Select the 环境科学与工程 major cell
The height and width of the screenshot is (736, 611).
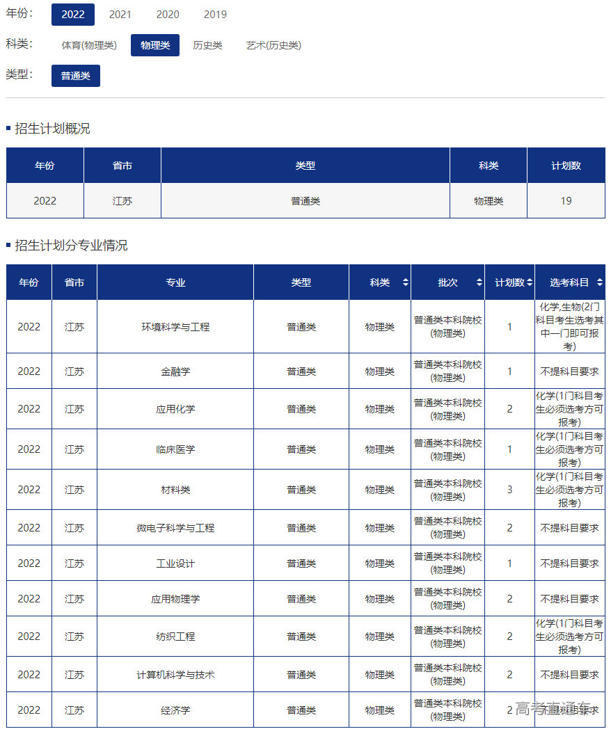pos(175,326)
